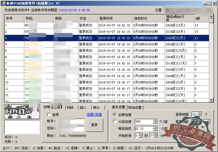Increase the 登录线程 count with up arrow
The height and width of the screenshot is (152, 218).
(200, 113)
